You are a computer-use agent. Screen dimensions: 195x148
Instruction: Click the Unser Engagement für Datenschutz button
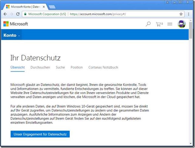40,134
